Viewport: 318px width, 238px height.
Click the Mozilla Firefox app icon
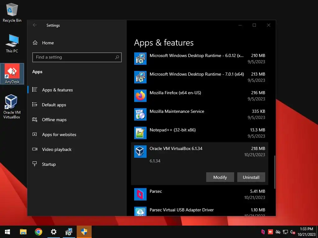[140, 96]
